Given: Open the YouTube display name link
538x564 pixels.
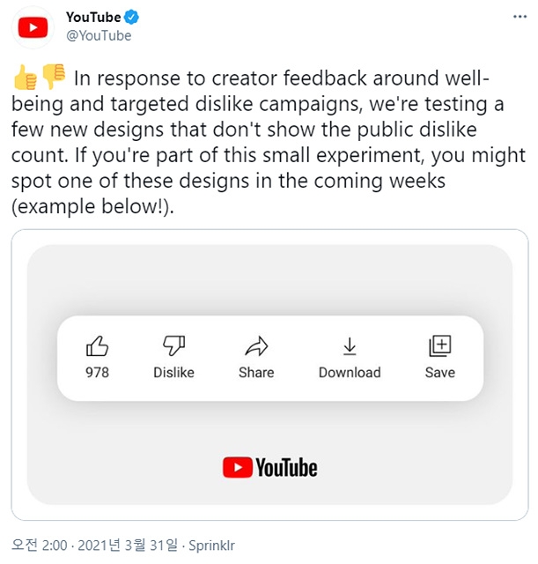Looking at the screenshot, I should [x=93, y=17].
